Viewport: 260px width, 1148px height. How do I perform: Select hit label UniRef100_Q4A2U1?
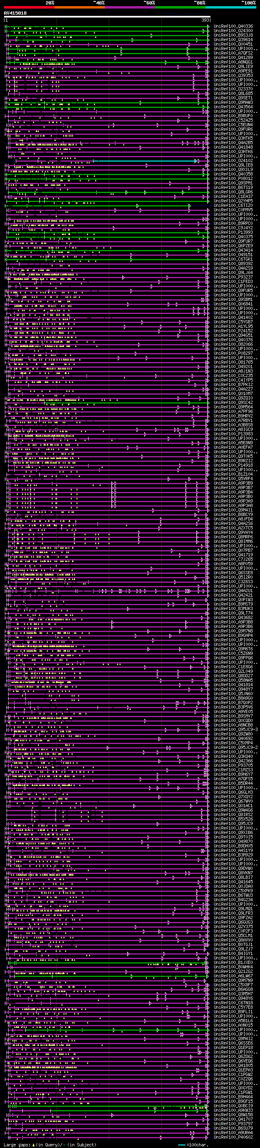click(233, 590)
